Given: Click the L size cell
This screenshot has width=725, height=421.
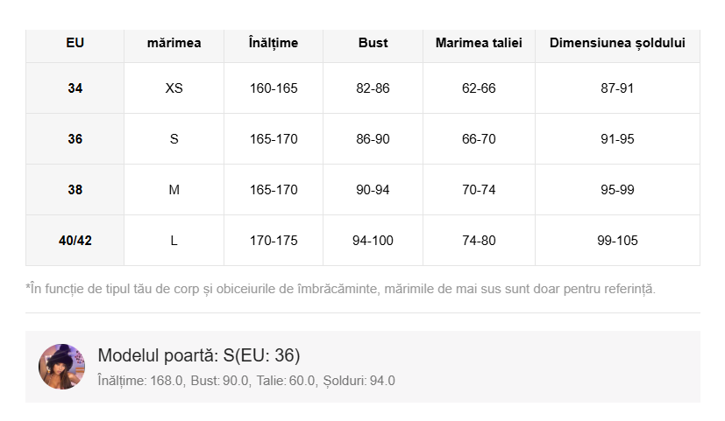Looking at the screenshot, I should coord(174,241).
